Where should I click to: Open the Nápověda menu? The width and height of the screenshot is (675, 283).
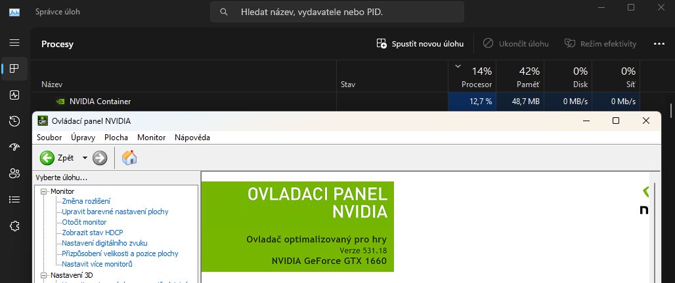(x=192, y=138)
